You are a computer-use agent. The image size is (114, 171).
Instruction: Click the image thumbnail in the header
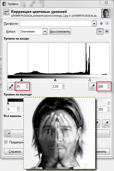pos(106,13)
